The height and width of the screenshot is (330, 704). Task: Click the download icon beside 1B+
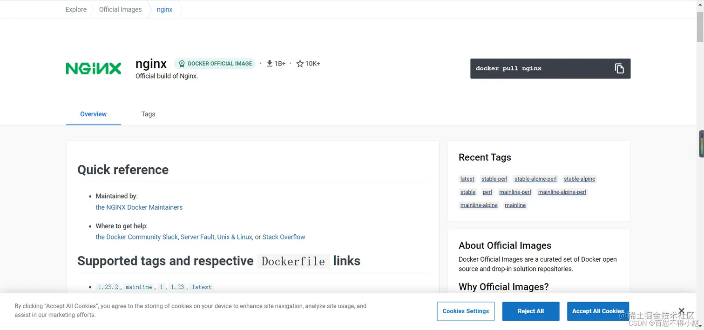coord(270,64)
